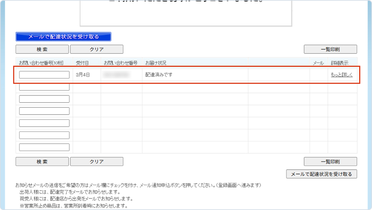
Task: Click the メール column header
Action: 318,63
